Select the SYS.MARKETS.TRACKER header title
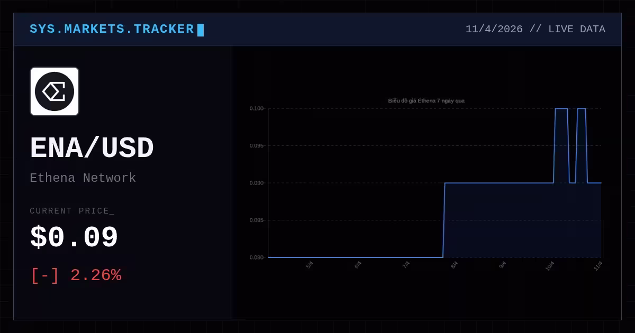This screenshot has width=635, height=333. pos(112,29)
